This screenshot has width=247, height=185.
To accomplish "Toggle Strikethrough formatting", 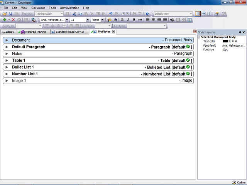I will (140, 20).
